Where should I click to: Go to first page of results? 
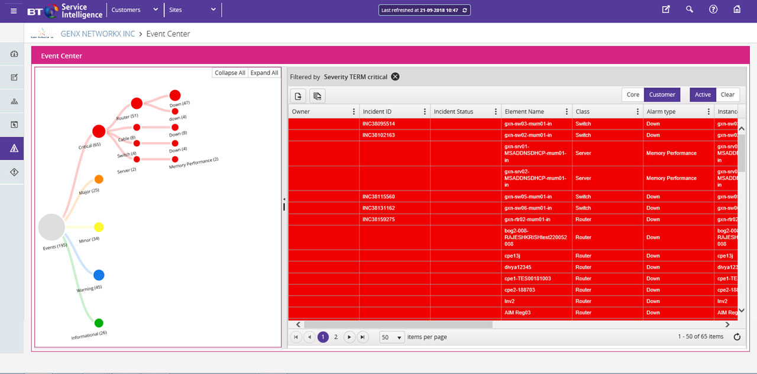296,337
